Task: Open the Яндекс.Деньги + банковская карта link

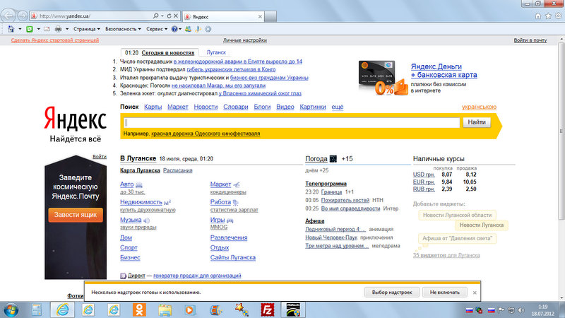Action: tap(444, 71)
